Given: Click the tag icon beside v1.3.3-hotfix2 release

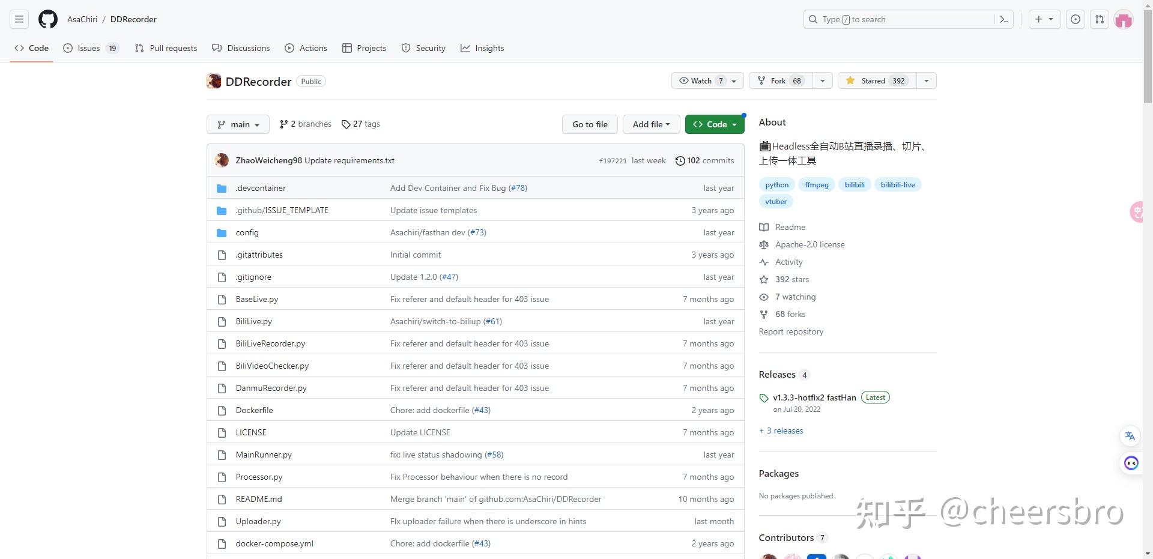Looking at the screenshot, I should [x=764, y=397].
